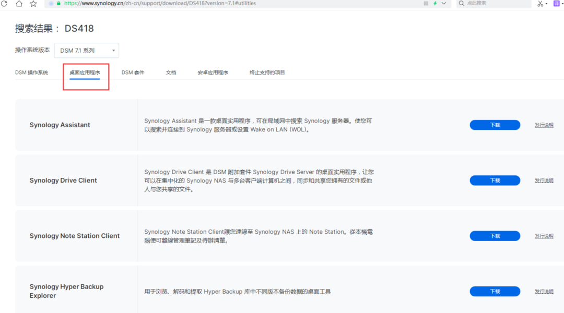Image resolution: width=564 pixels, height=313 pixels.
Task: Bookmark this page with the star icon
Action: click(x=33, y=4)
